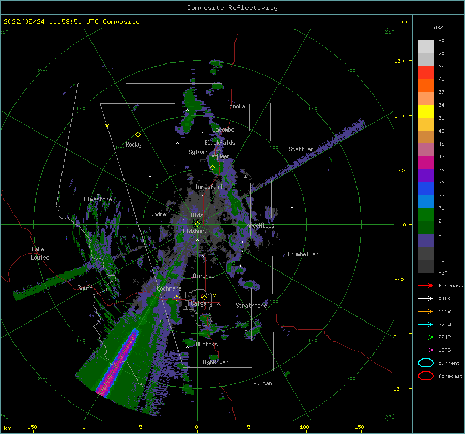Click the HighRiver label

214,362
